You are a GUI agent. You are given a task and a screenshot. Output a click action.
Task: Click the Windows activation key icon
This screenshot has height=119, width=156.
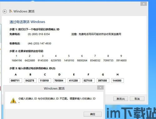click(x=11, y=11)
